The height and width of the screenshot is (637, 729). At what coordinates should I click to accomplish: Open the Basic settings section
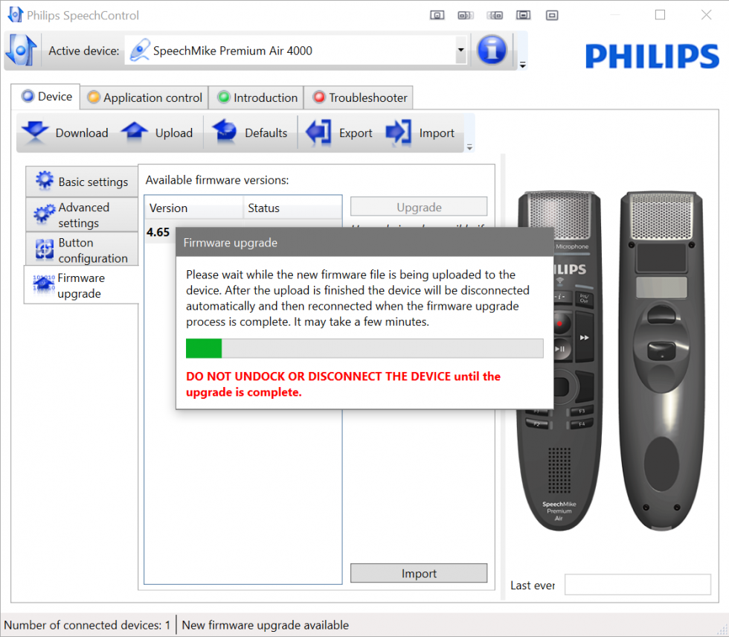(83, 182)
